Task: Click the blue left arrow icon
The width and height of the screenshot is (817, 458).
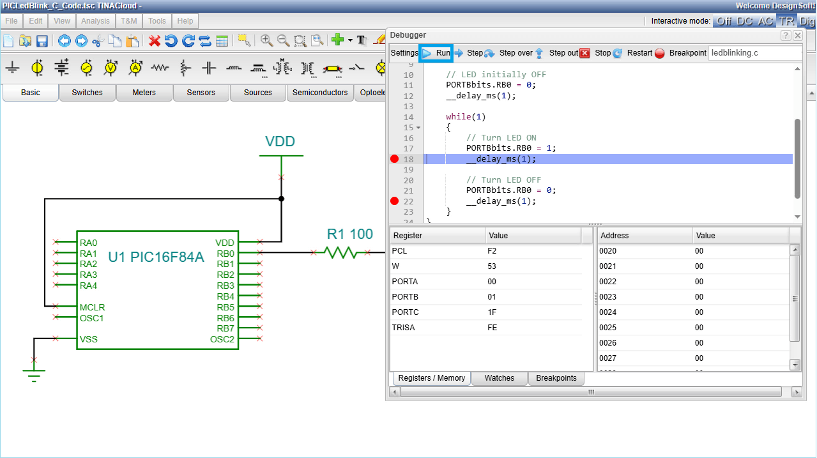Action: click(x=64, y=41)
